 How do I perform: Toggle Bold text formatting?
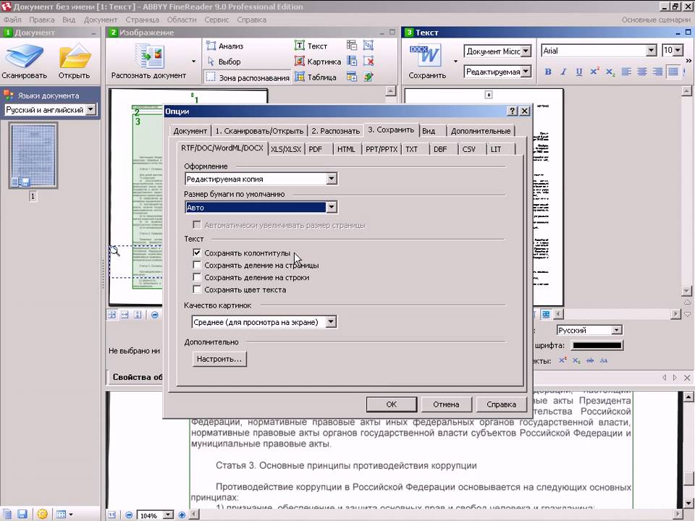(x=548, y=72)
